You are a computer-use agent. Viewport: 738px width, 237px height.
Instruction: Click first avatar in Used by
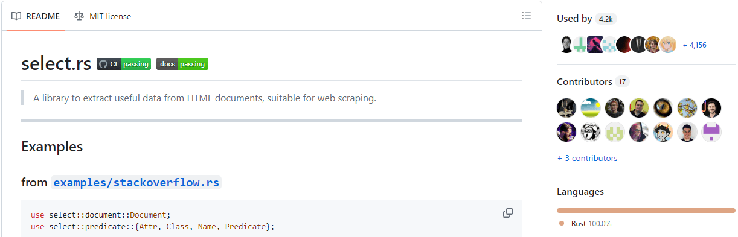(x=565, y=45)
